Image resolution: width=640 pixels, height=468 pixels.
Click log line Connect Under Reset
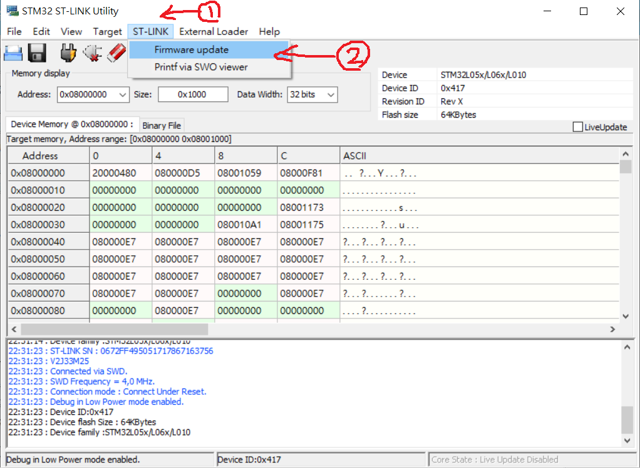click(x=107, y=392)
